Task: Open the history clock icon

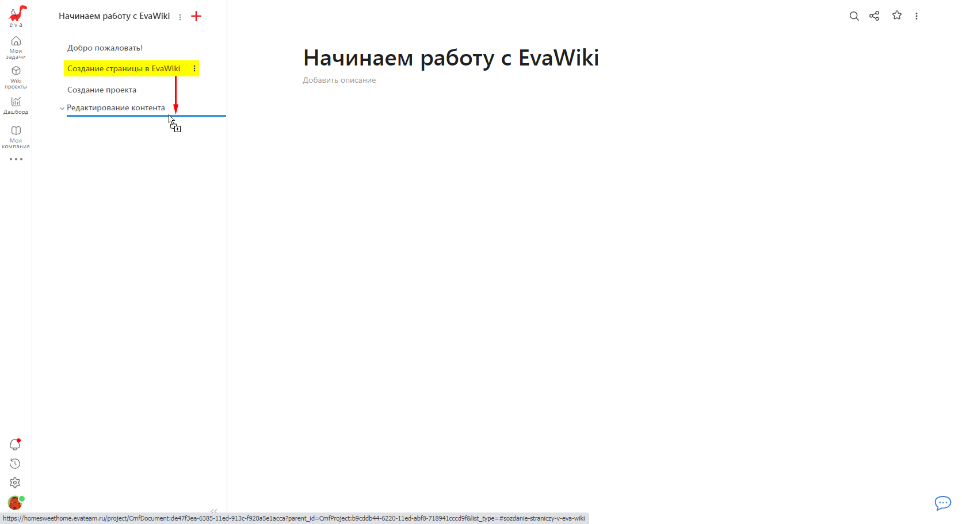Action: point(15,464)
